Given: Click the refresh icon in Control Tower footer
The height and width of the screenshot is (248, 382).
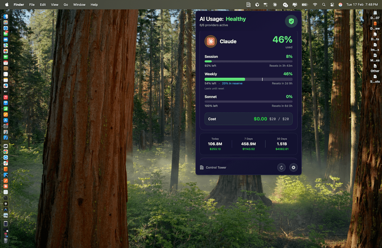Looking at the screenshot, I should tap(281, 167).
